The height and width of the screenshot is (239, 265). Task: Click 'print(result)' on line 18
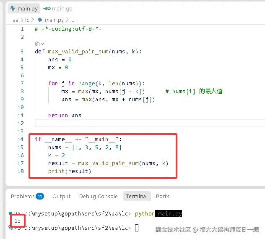[x=70, y=171]
